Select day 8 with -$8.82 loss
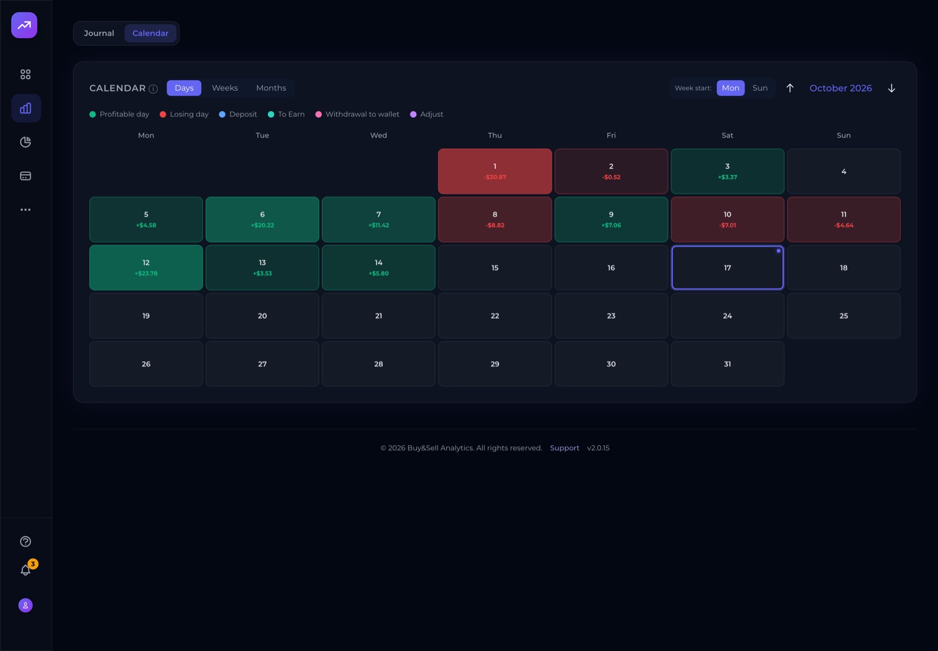The height and width of the screenshot is (651, 938). click(495, 219)
